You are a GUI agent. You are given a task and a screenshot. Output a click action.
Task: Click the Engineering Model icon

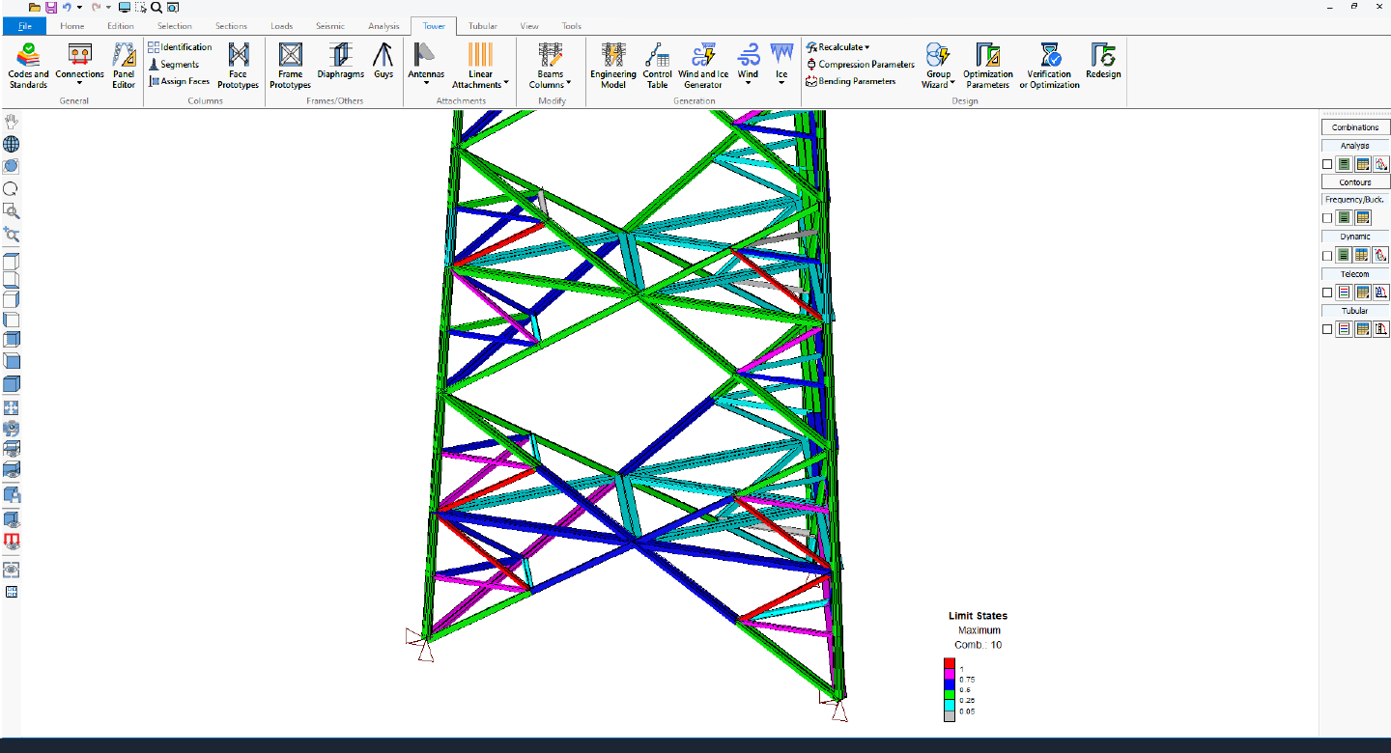(612, 65)
